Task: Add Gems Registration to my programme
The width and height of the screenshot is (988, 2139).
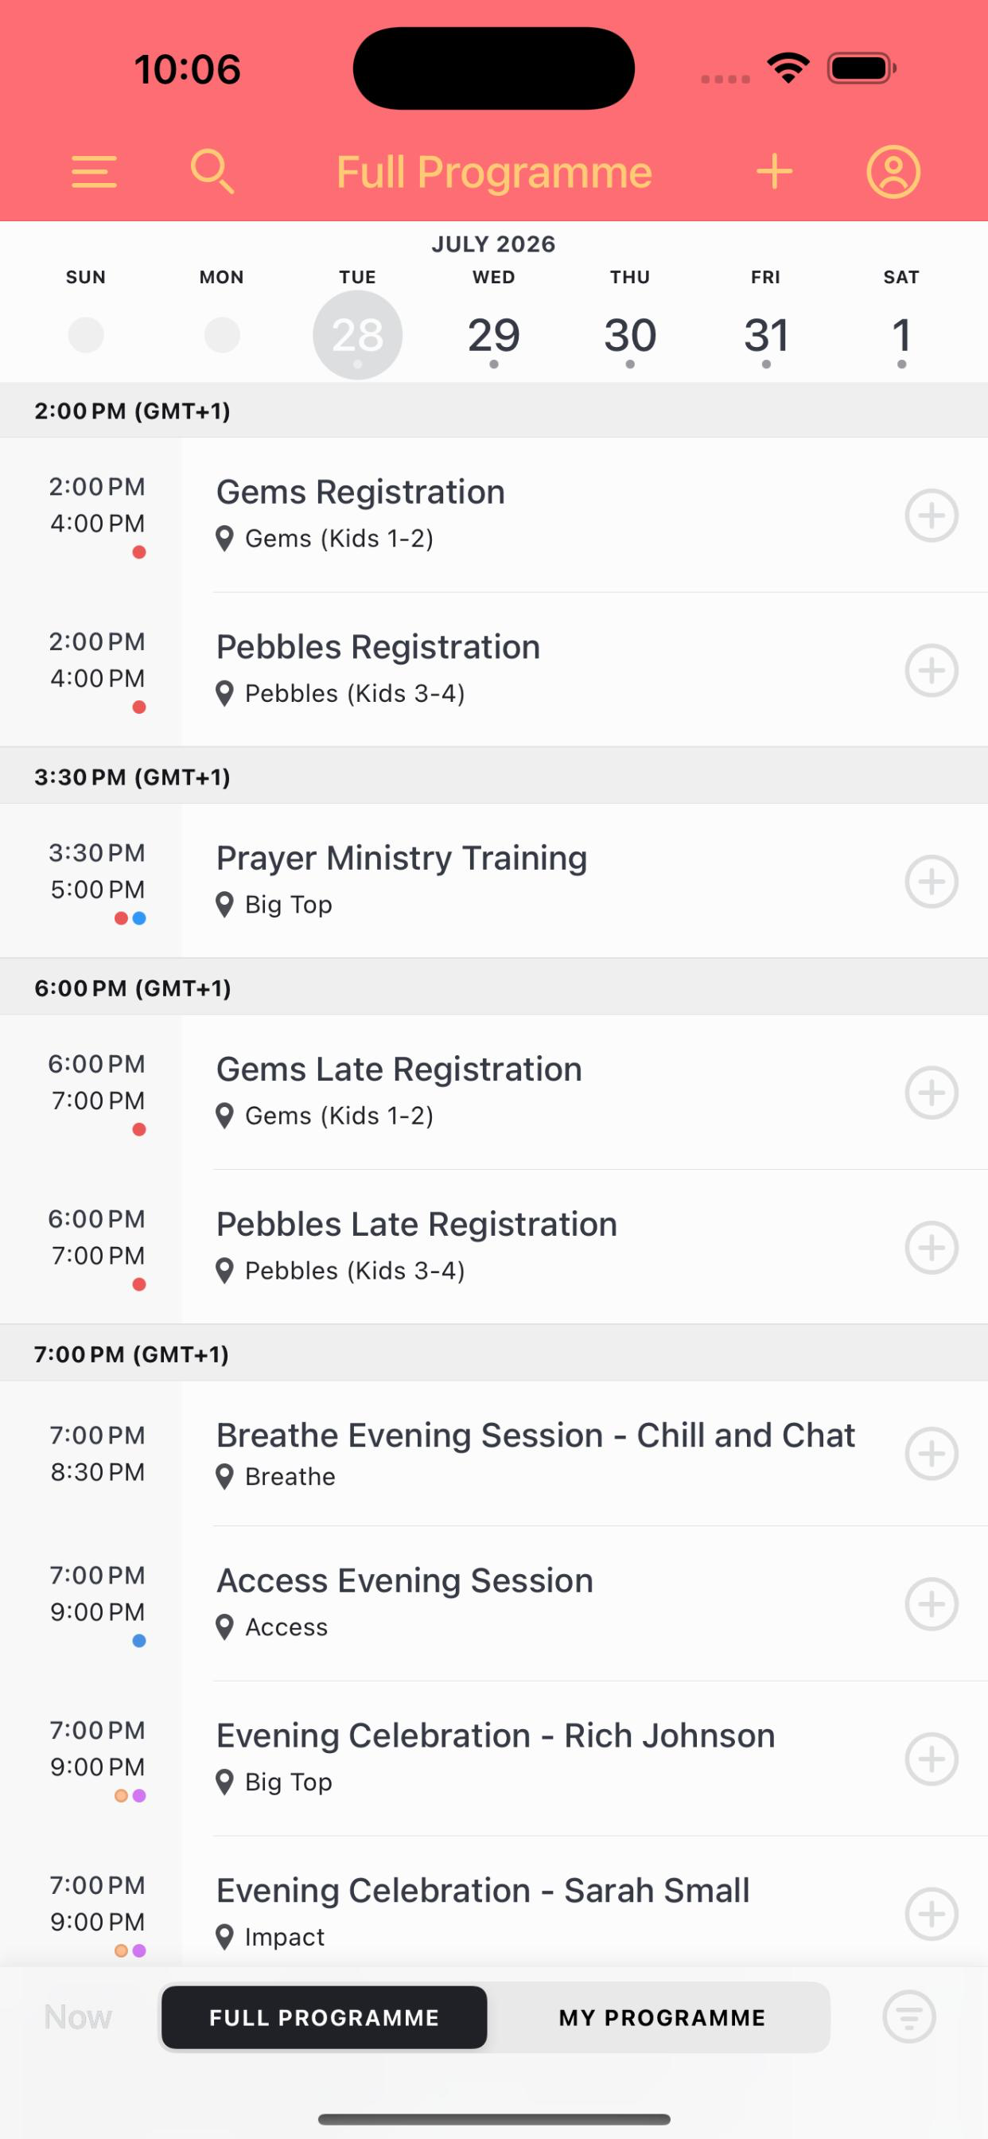Action: [x=932, y=515]
